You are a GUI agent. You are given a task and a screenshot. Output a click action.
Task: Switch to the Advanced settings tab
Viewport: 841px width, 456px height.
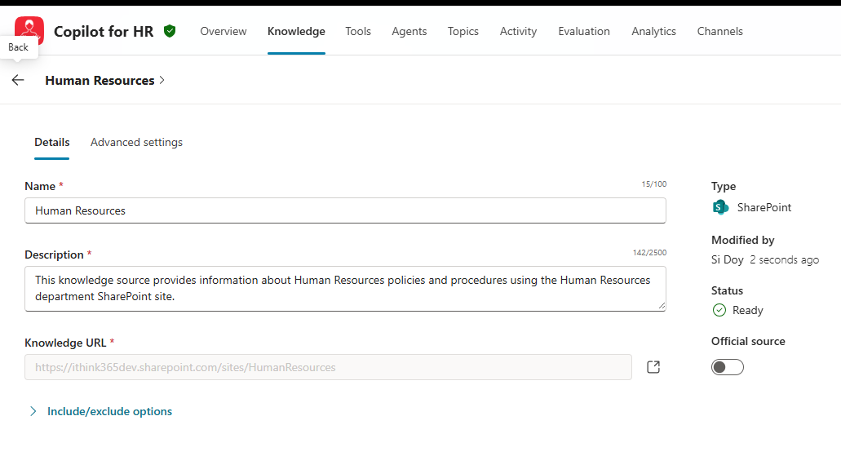[136, 142]
